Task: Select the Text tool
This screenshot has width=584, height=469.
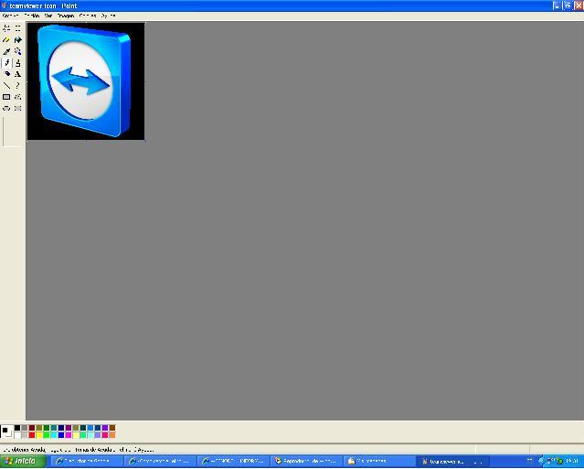Action: [x=18, y=74]
